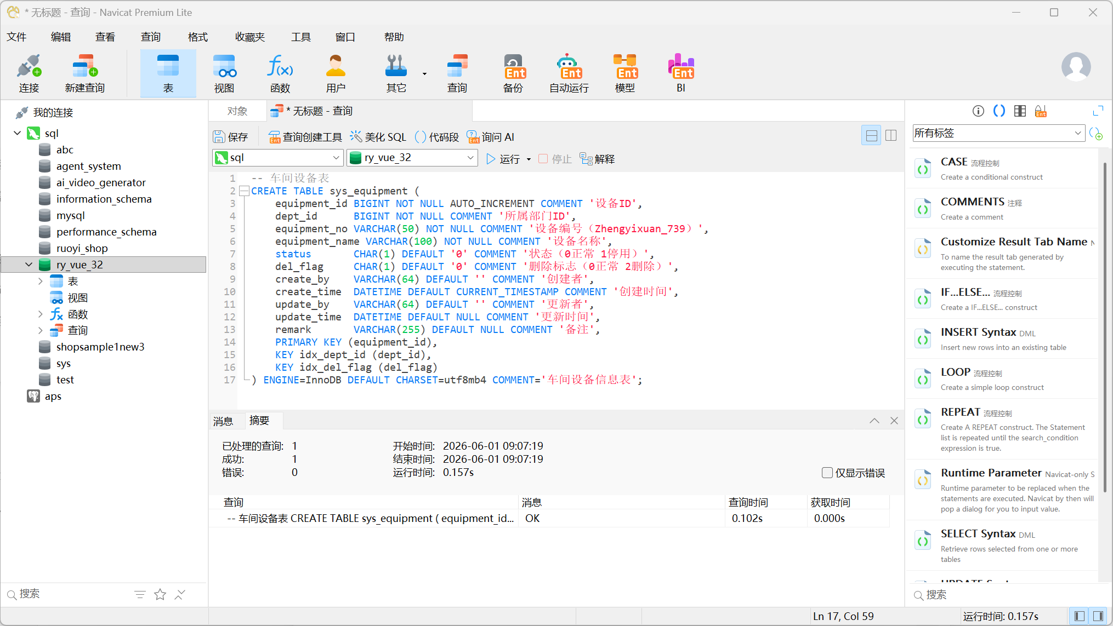Select the SELECT Syntax snippet

pos(1003,545)
